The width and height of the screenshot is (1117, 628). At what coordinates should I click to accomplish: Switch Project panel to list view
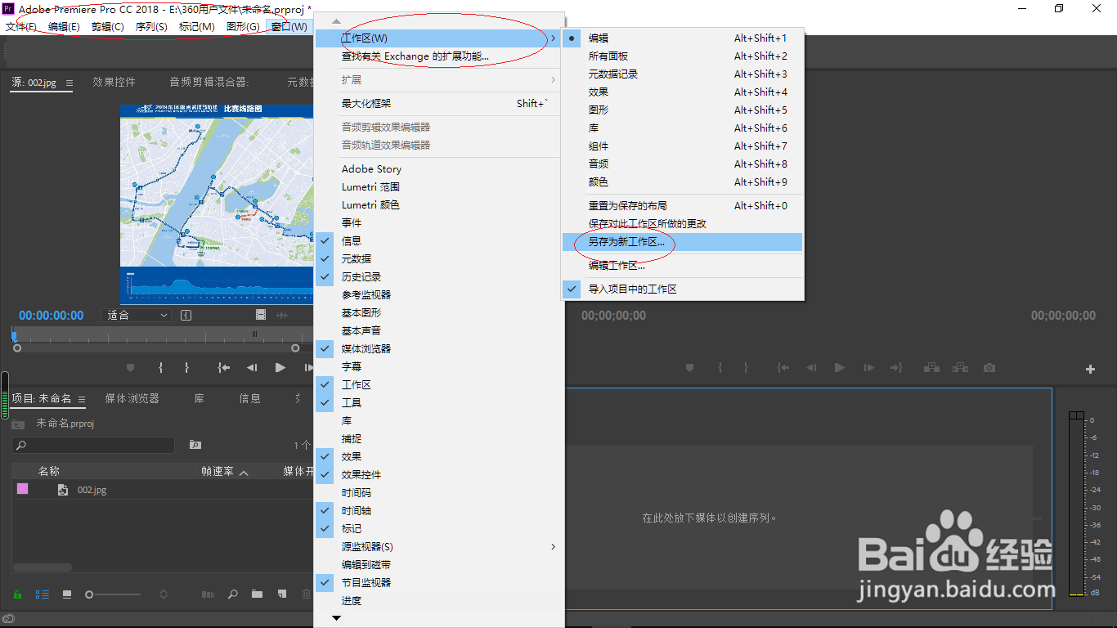pos(43,594)
